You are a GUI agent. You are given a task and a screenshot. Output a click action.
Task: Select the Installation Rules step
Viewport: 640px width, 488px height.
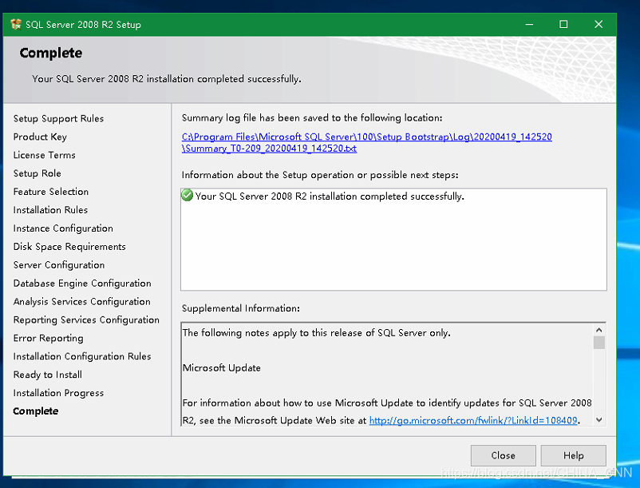[50, 210]
